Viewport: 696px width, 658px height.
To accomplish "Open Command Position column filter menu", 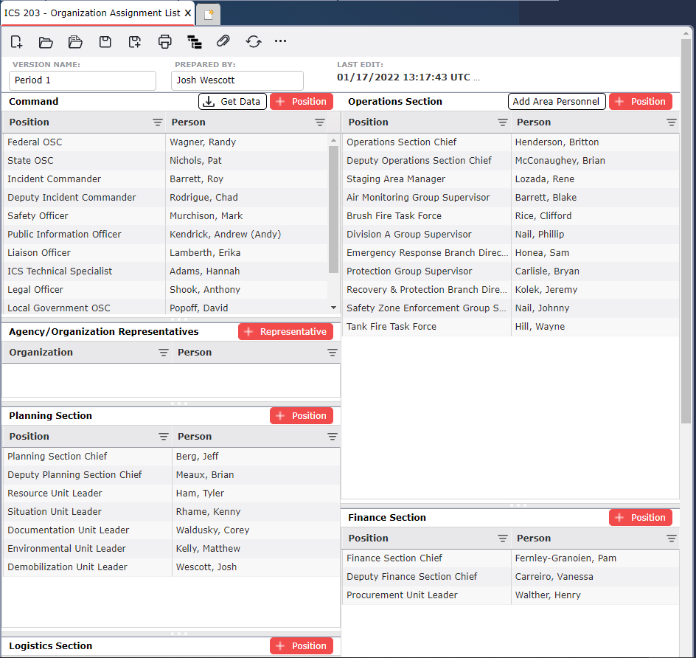I will click(x=157, y=122).
